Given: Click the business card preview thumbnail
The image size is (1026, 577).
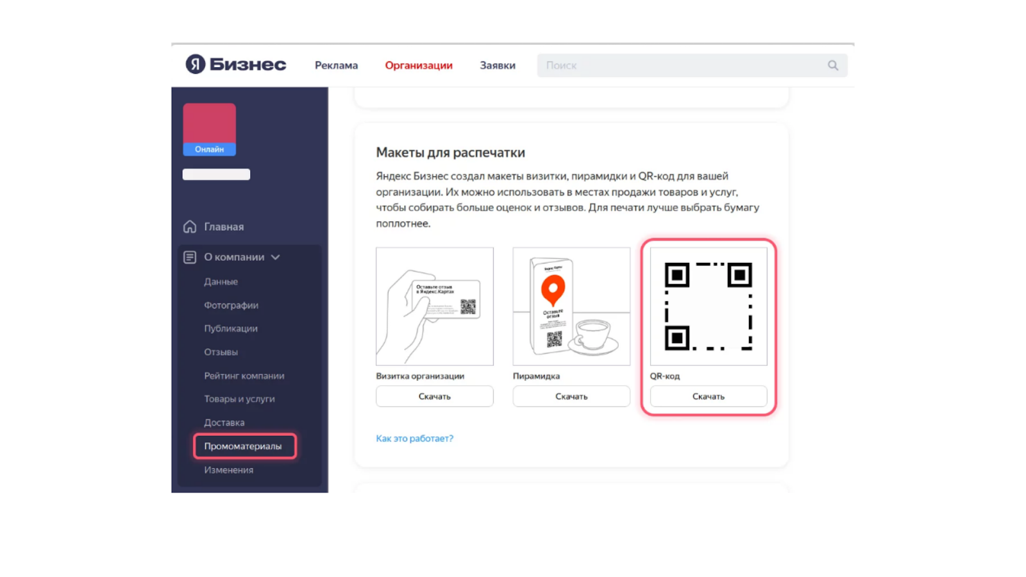Looking at the screenshot, I should click(x=435, y=306).
